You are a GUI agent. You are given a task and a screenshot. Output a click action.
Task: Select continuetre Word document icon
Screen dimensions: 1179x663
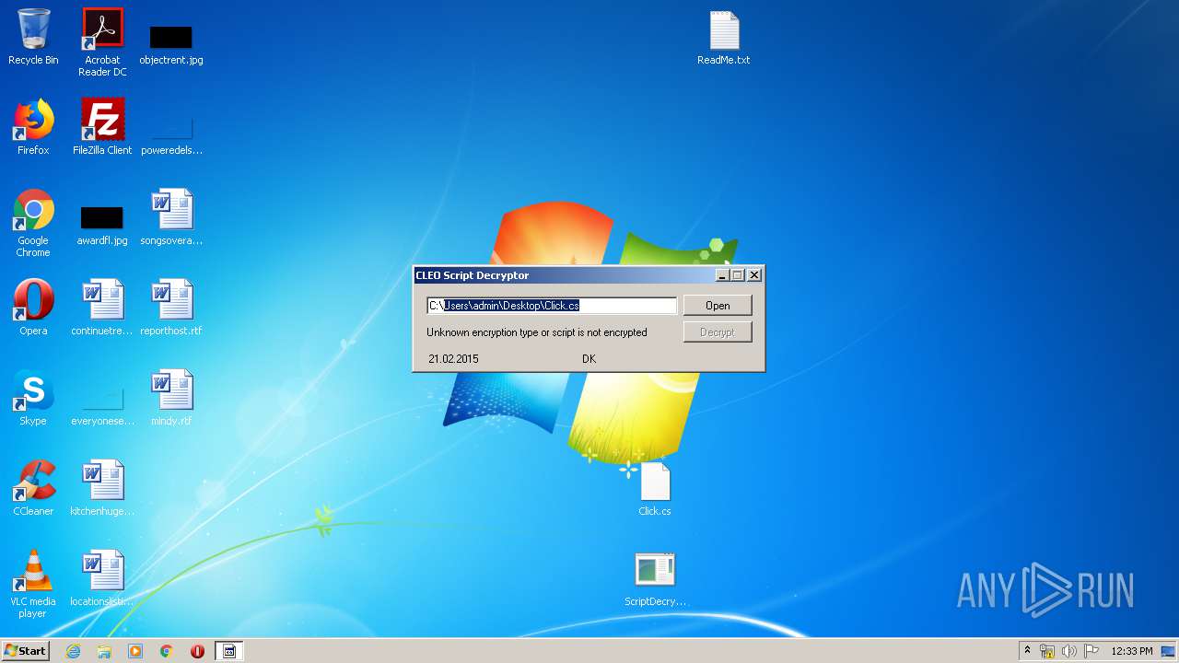(102, 308)
